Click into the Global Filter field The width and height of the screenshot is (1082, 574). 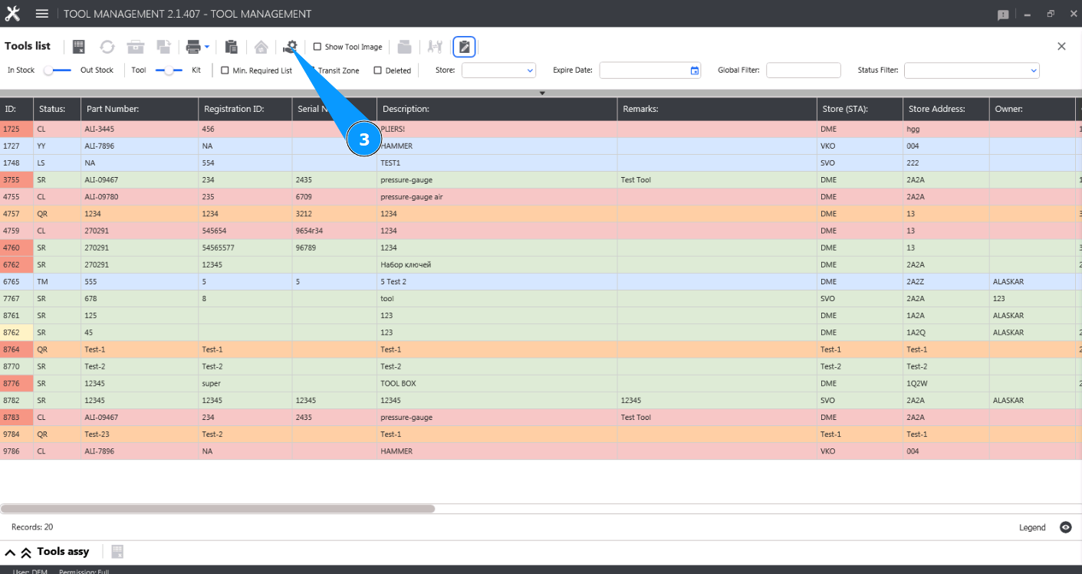point(804,71)
